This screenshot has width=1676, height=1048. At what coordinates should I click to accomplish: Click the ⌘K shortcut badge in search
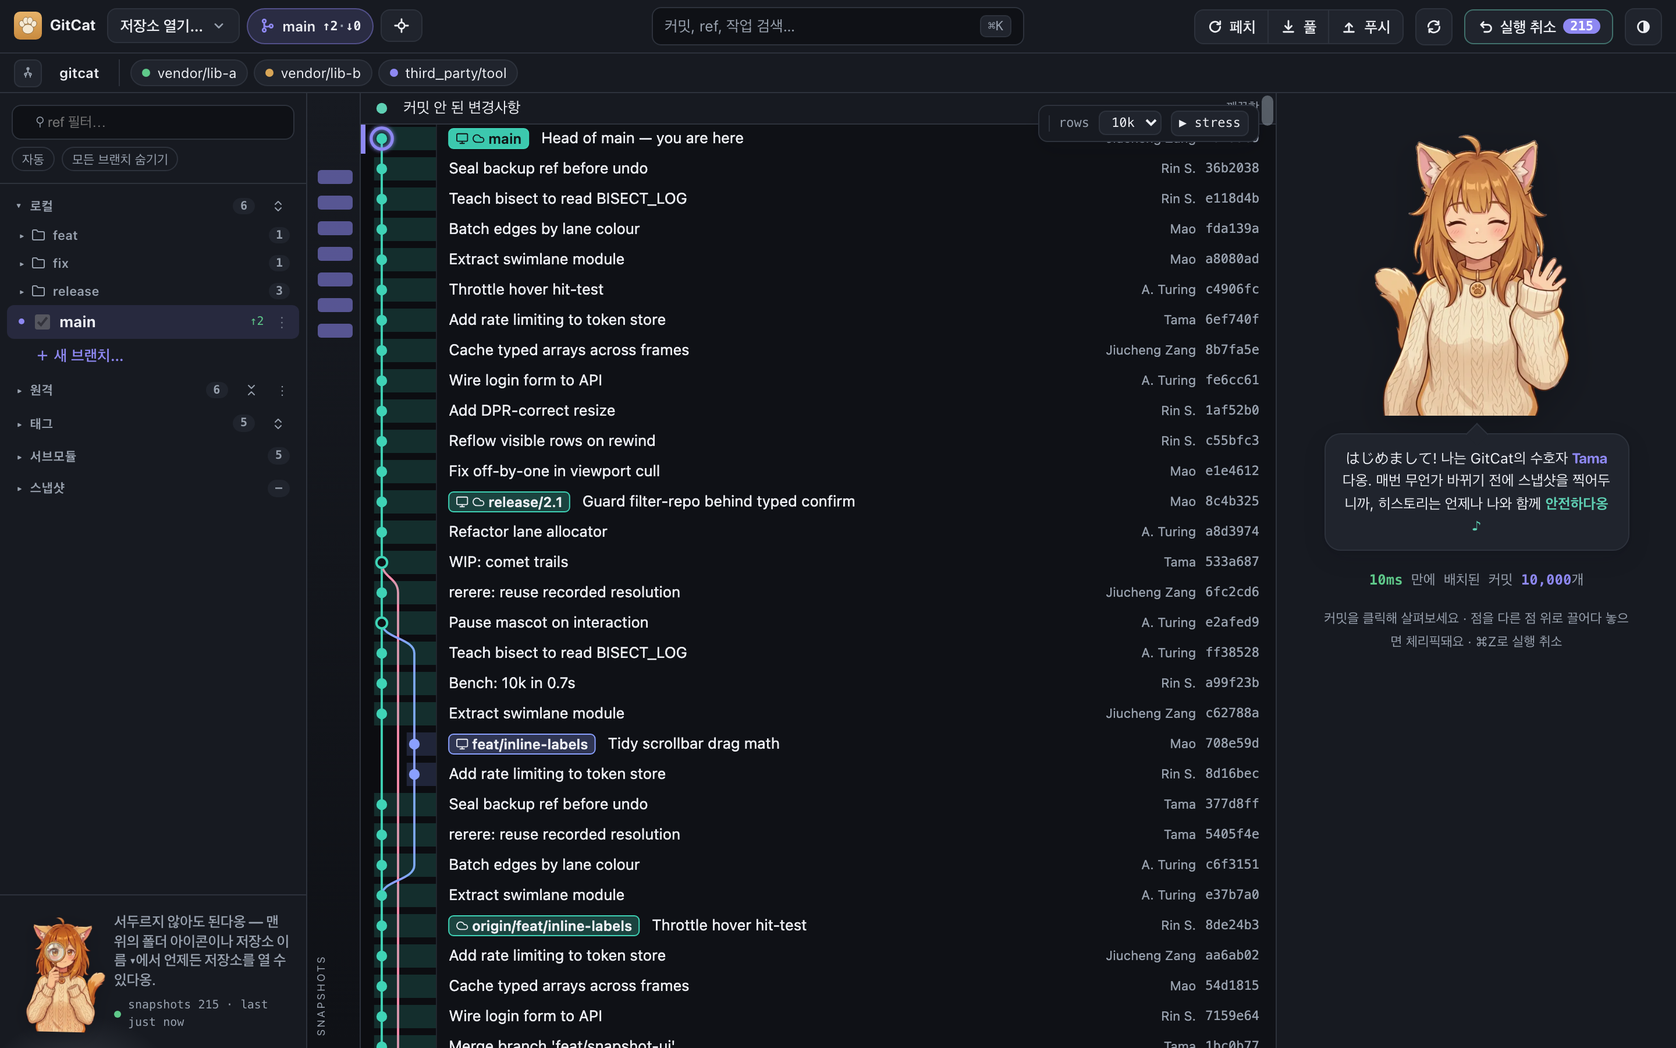pos(995,26)
